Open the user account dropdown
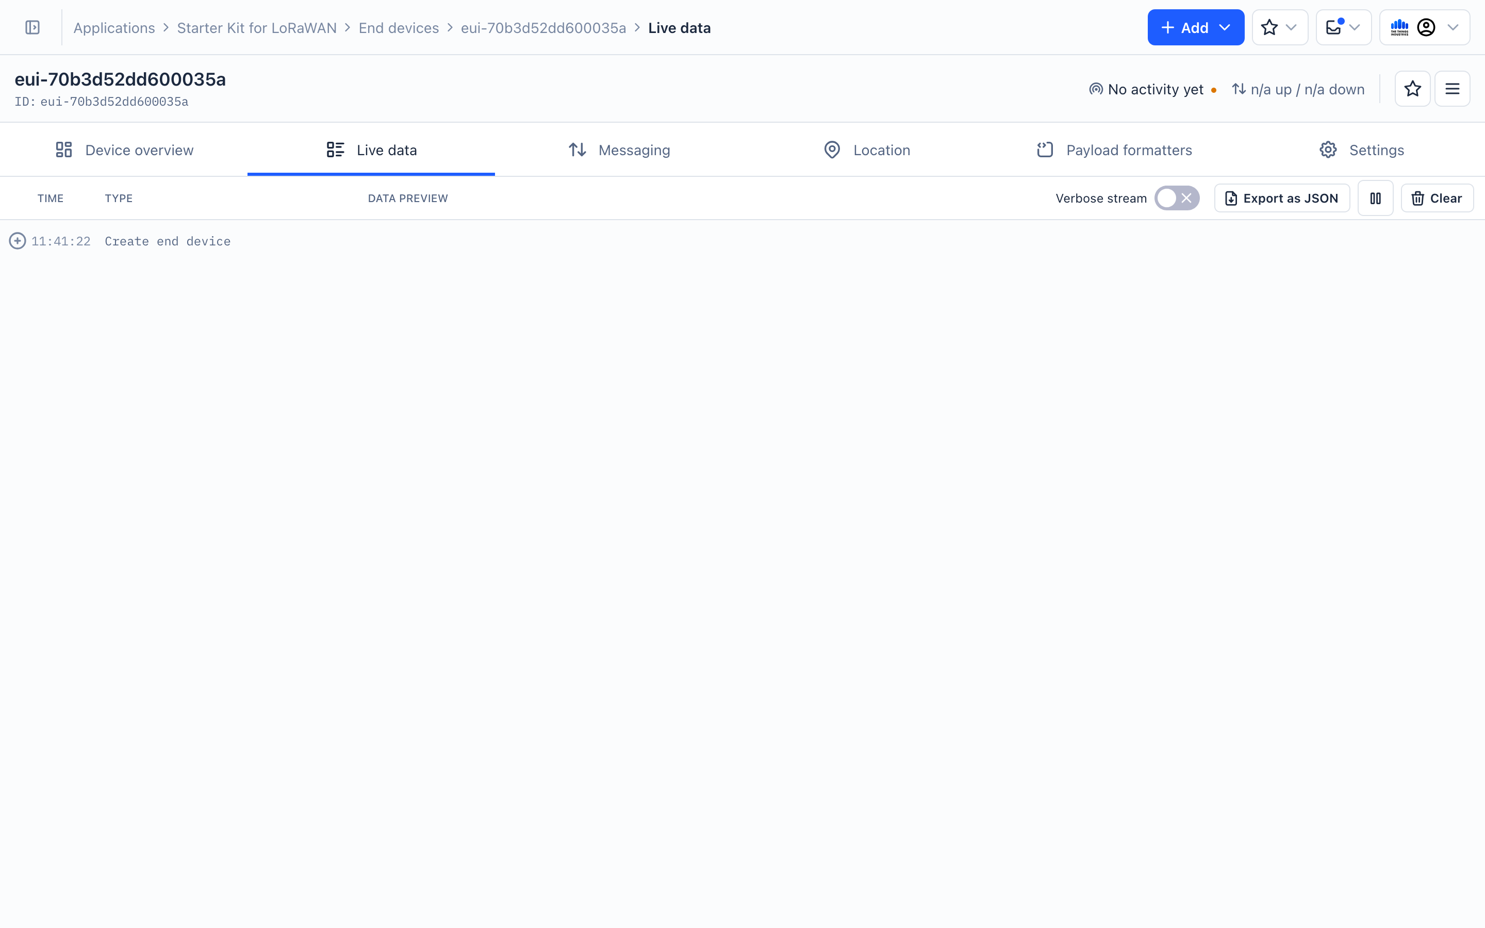 1427,27
